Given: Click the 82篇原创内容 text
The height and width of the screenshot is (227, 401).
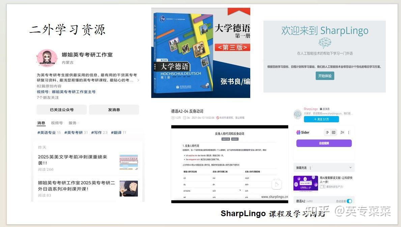Looking at the screenshot, I should point(49,86).
